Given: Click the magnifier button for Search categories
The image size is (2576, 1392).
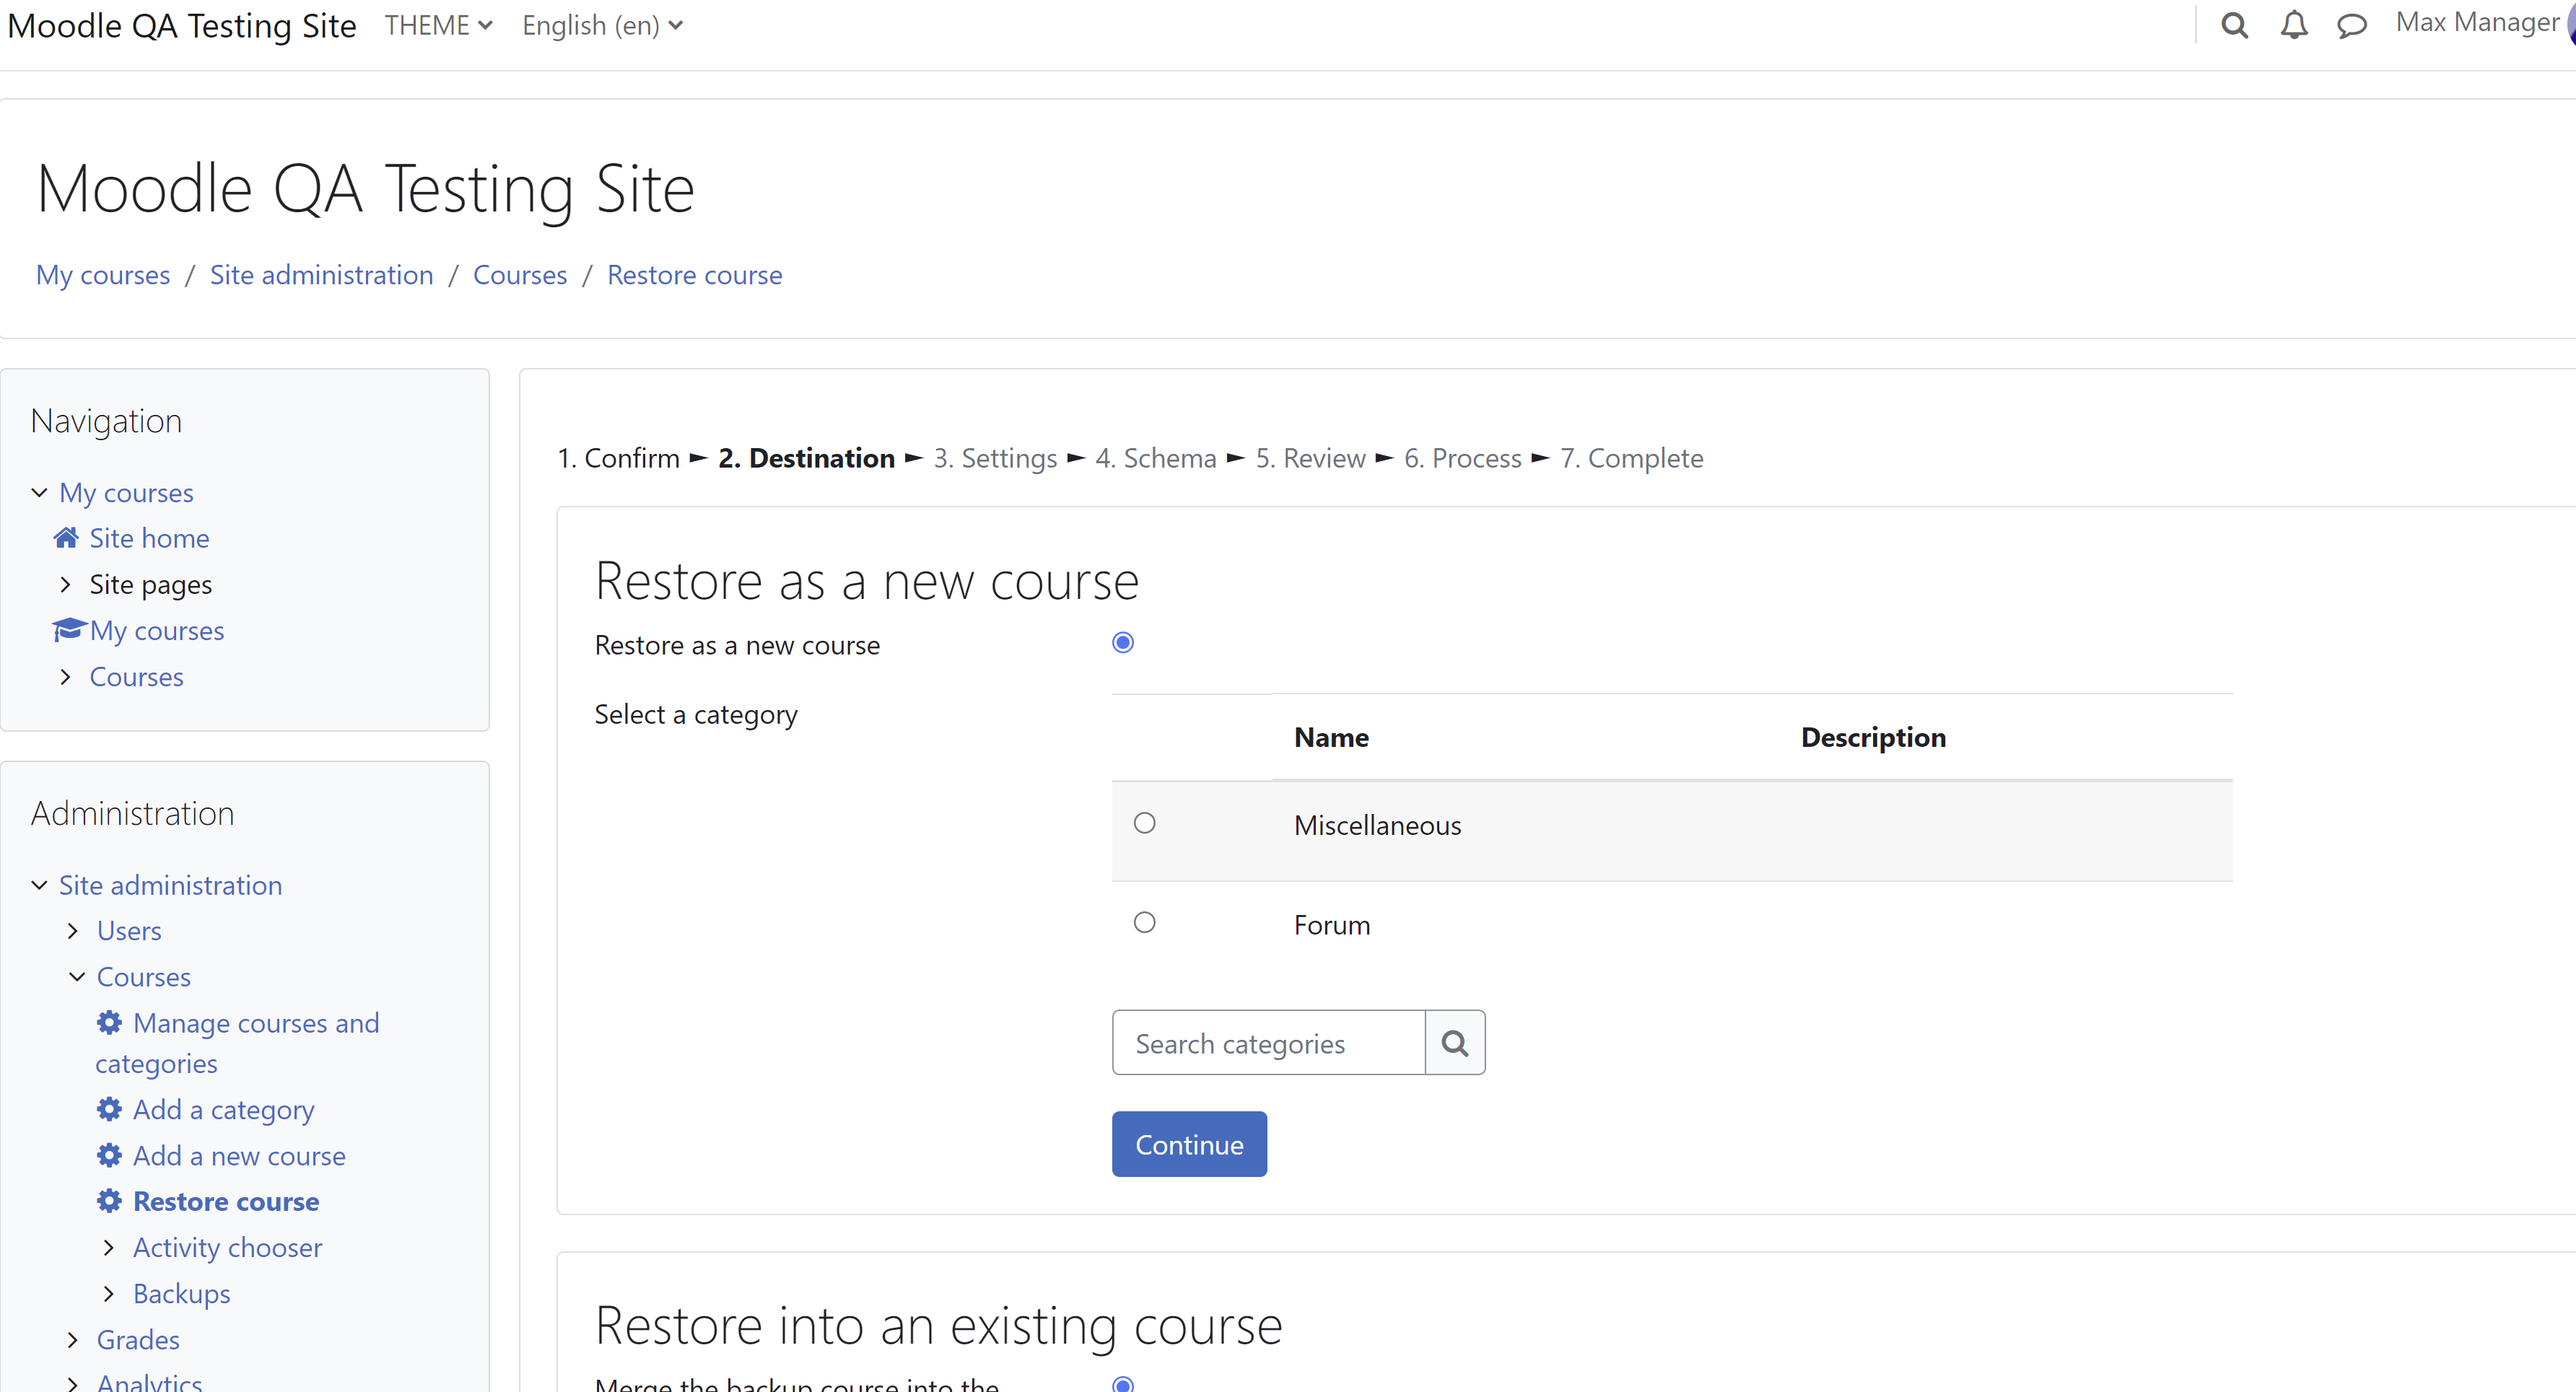Looking at the screenshot, I should pyautogui.click(x=1454, y=1043).
